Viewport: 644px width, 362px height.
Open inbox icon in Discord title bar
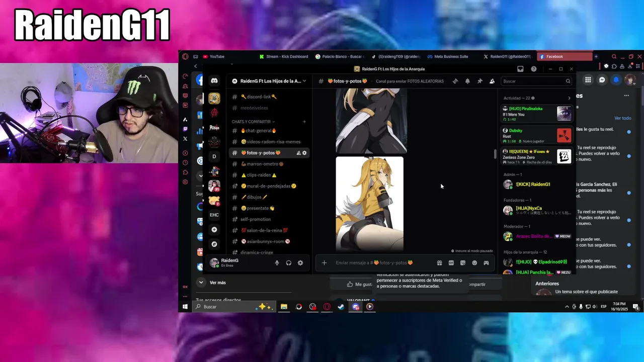click(520, 69)
